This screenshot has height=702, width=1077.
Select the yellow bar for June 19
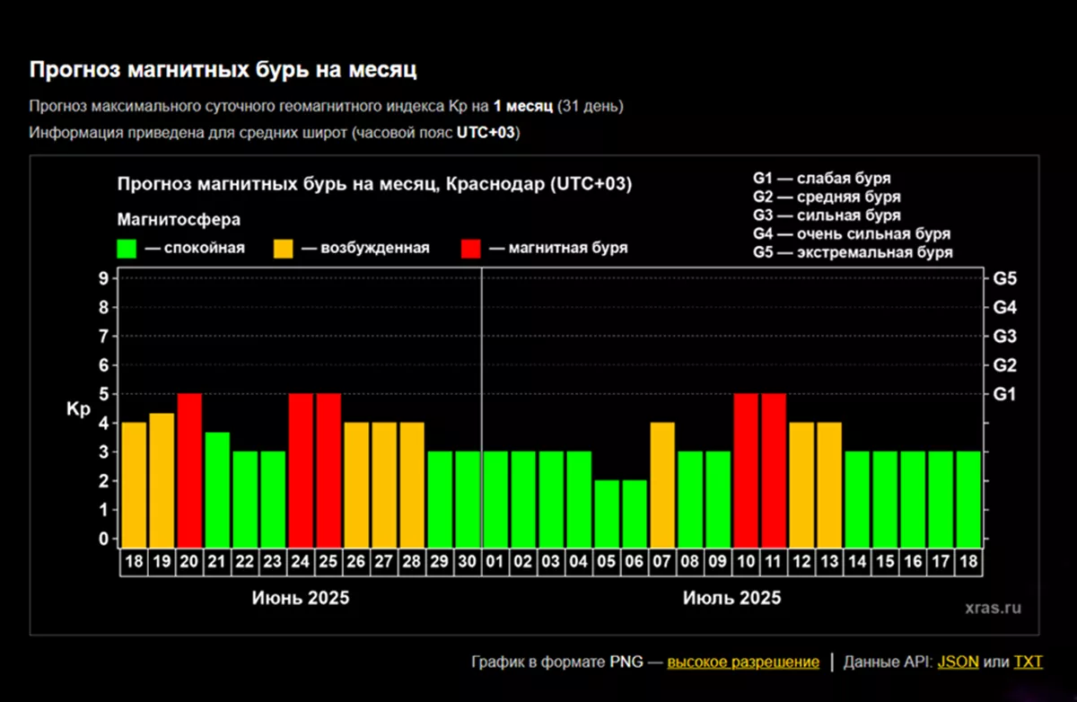tap(162, 479)
